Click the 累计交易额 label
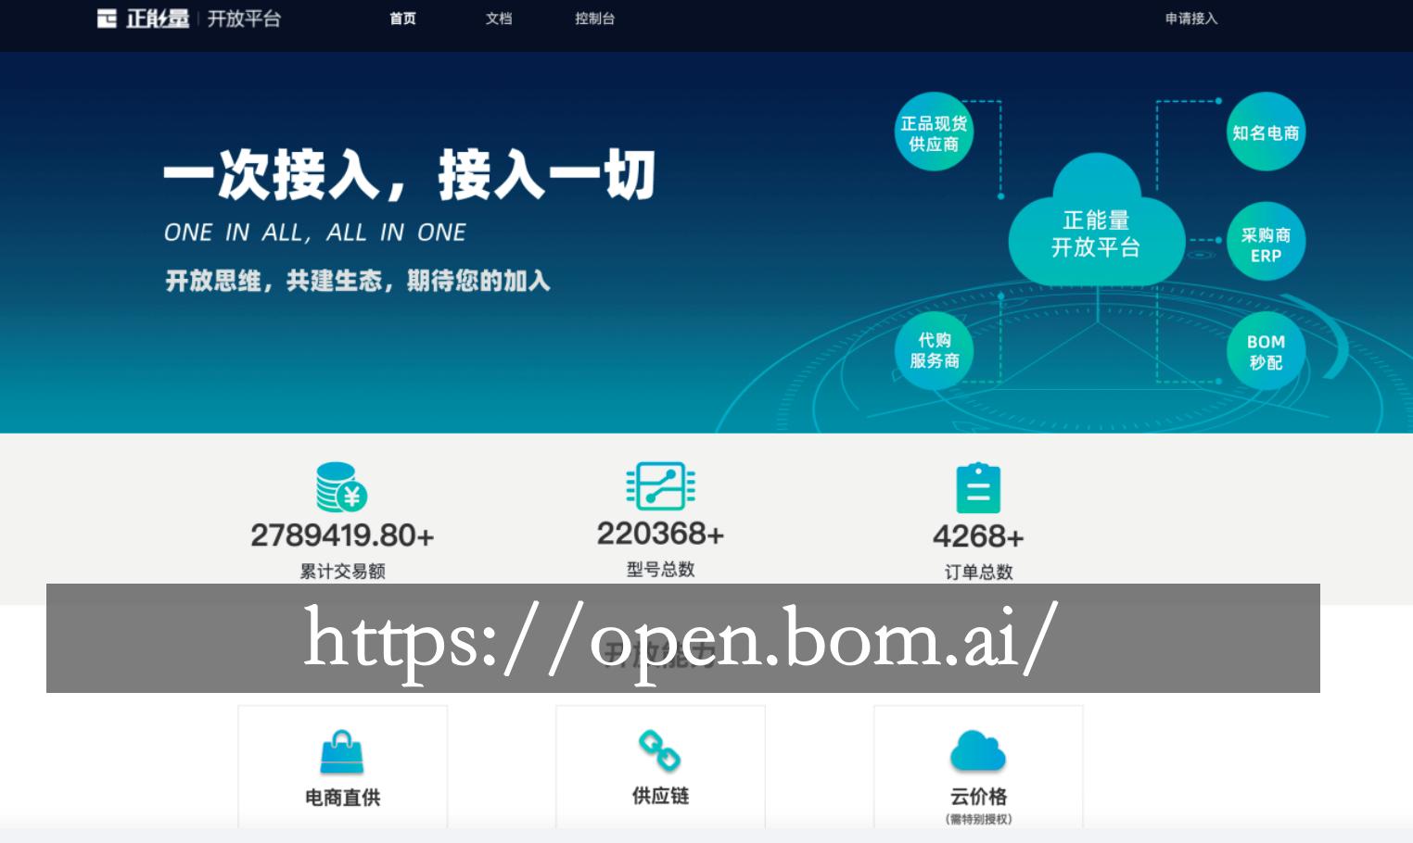1413x843 pixels. point(342,571)
